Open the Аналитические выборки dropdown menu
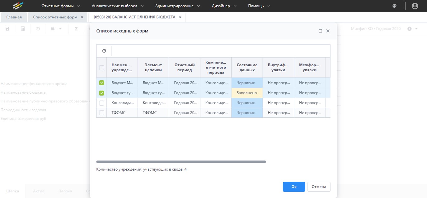This screenshot has width=427, height=198. click(x=118, y=6)
